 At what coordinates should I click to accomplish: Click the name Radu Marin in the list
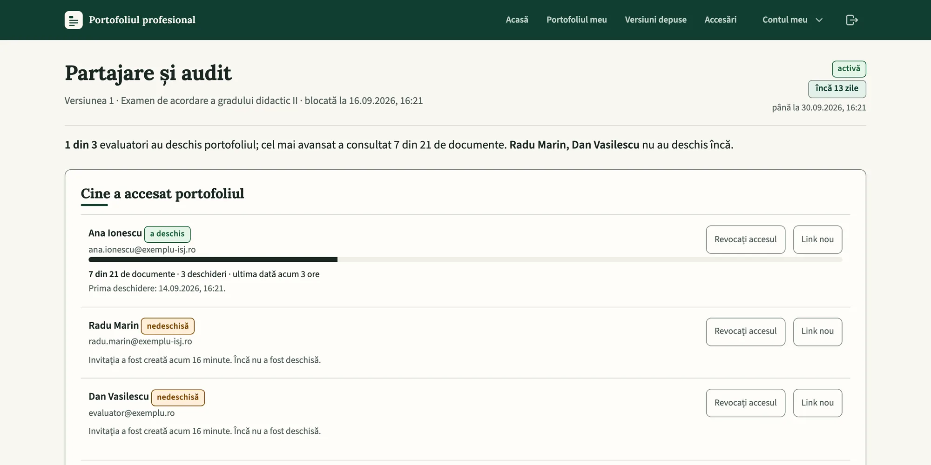coord(114,325)
